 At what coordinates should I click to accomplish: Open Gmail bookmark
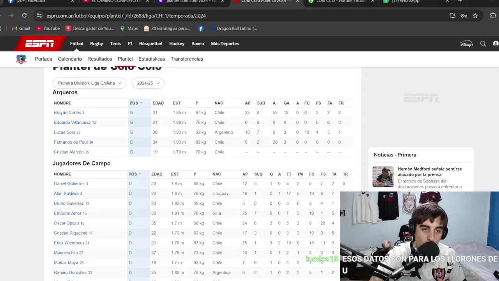pos(21,28)
